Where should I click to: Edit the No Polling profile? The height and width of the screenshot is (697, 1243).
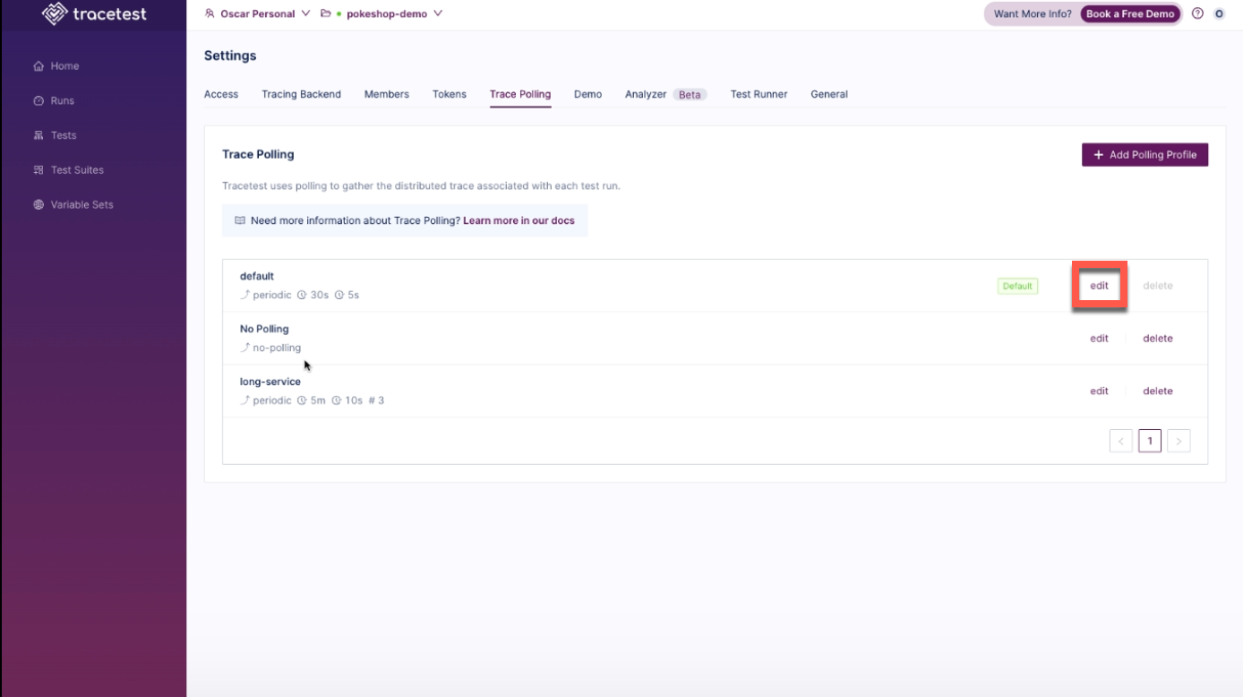[x=1099, y=339]
